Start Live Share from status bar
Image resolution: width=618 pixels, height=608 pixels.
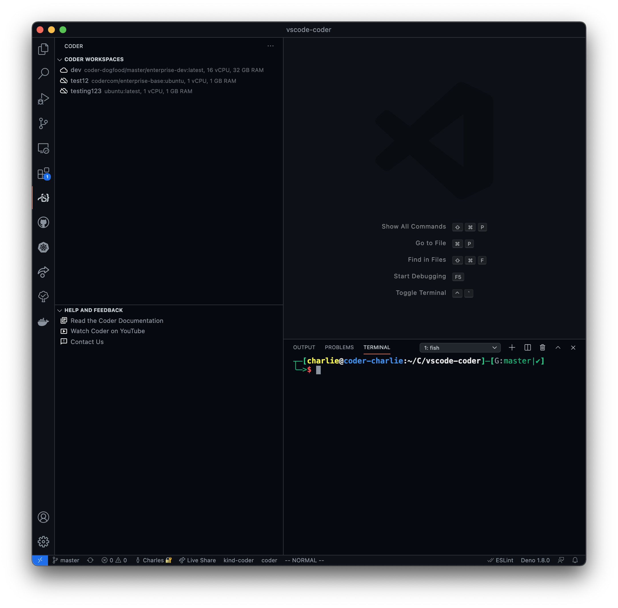pos(198,560)
